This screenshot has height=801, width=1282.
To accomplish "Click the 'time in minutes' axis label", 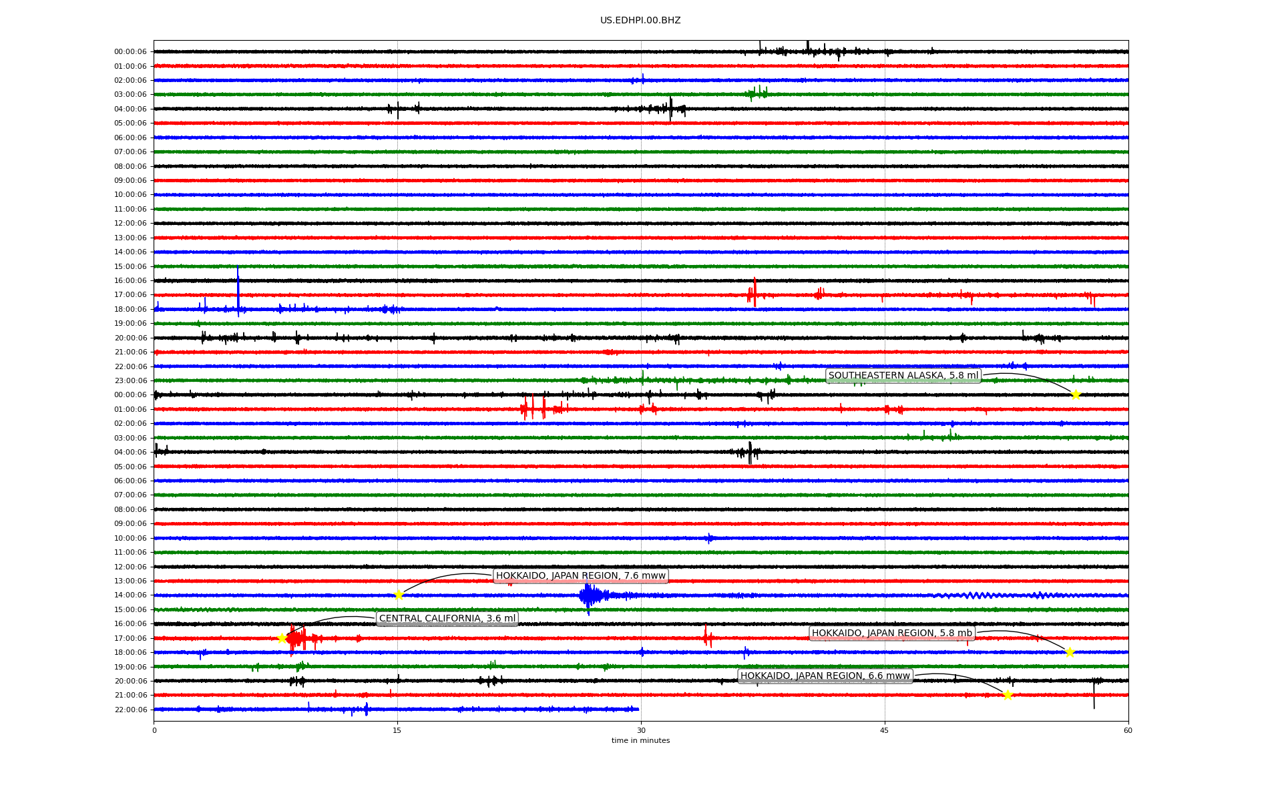I will (x=640, y=740).
